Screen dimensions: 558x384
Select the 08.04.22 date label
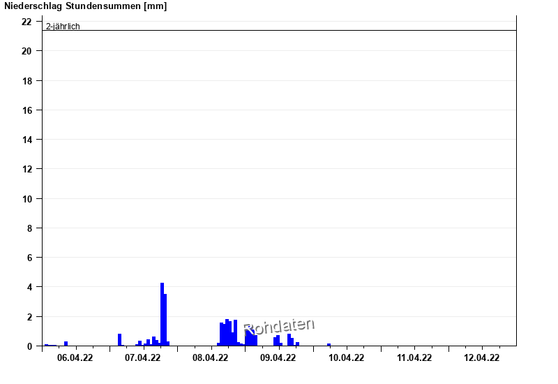click(211, 358)
